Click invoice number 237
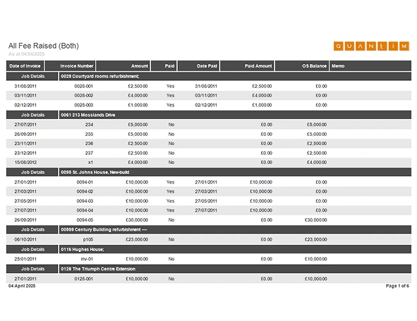Screen dimensions: 417x321 (89, 153)
